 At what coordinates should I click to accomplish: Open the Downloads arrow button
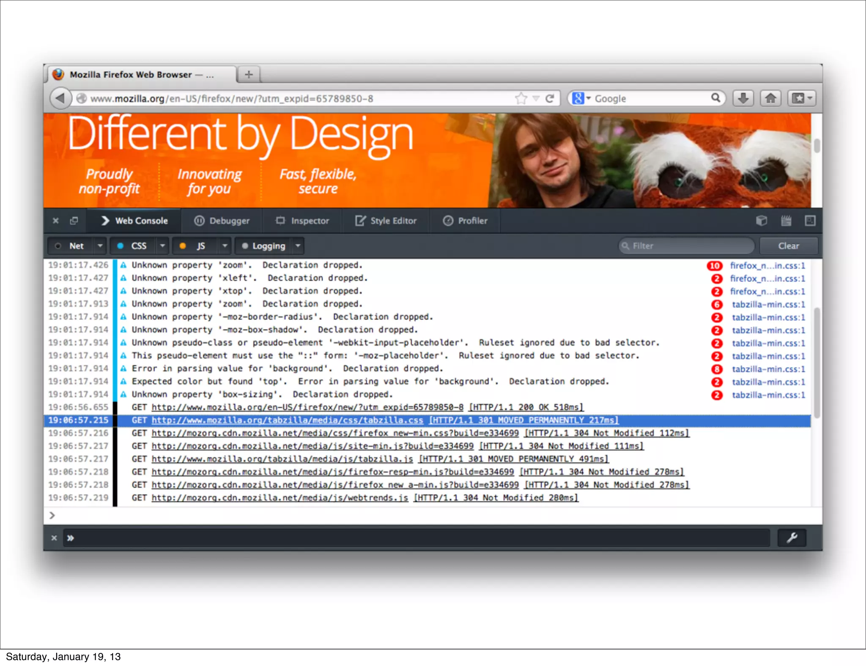click(x=743, y=98)
